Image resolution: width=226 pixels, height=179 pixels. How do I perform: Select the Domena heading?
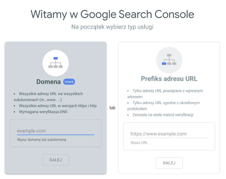coord(49,82)
